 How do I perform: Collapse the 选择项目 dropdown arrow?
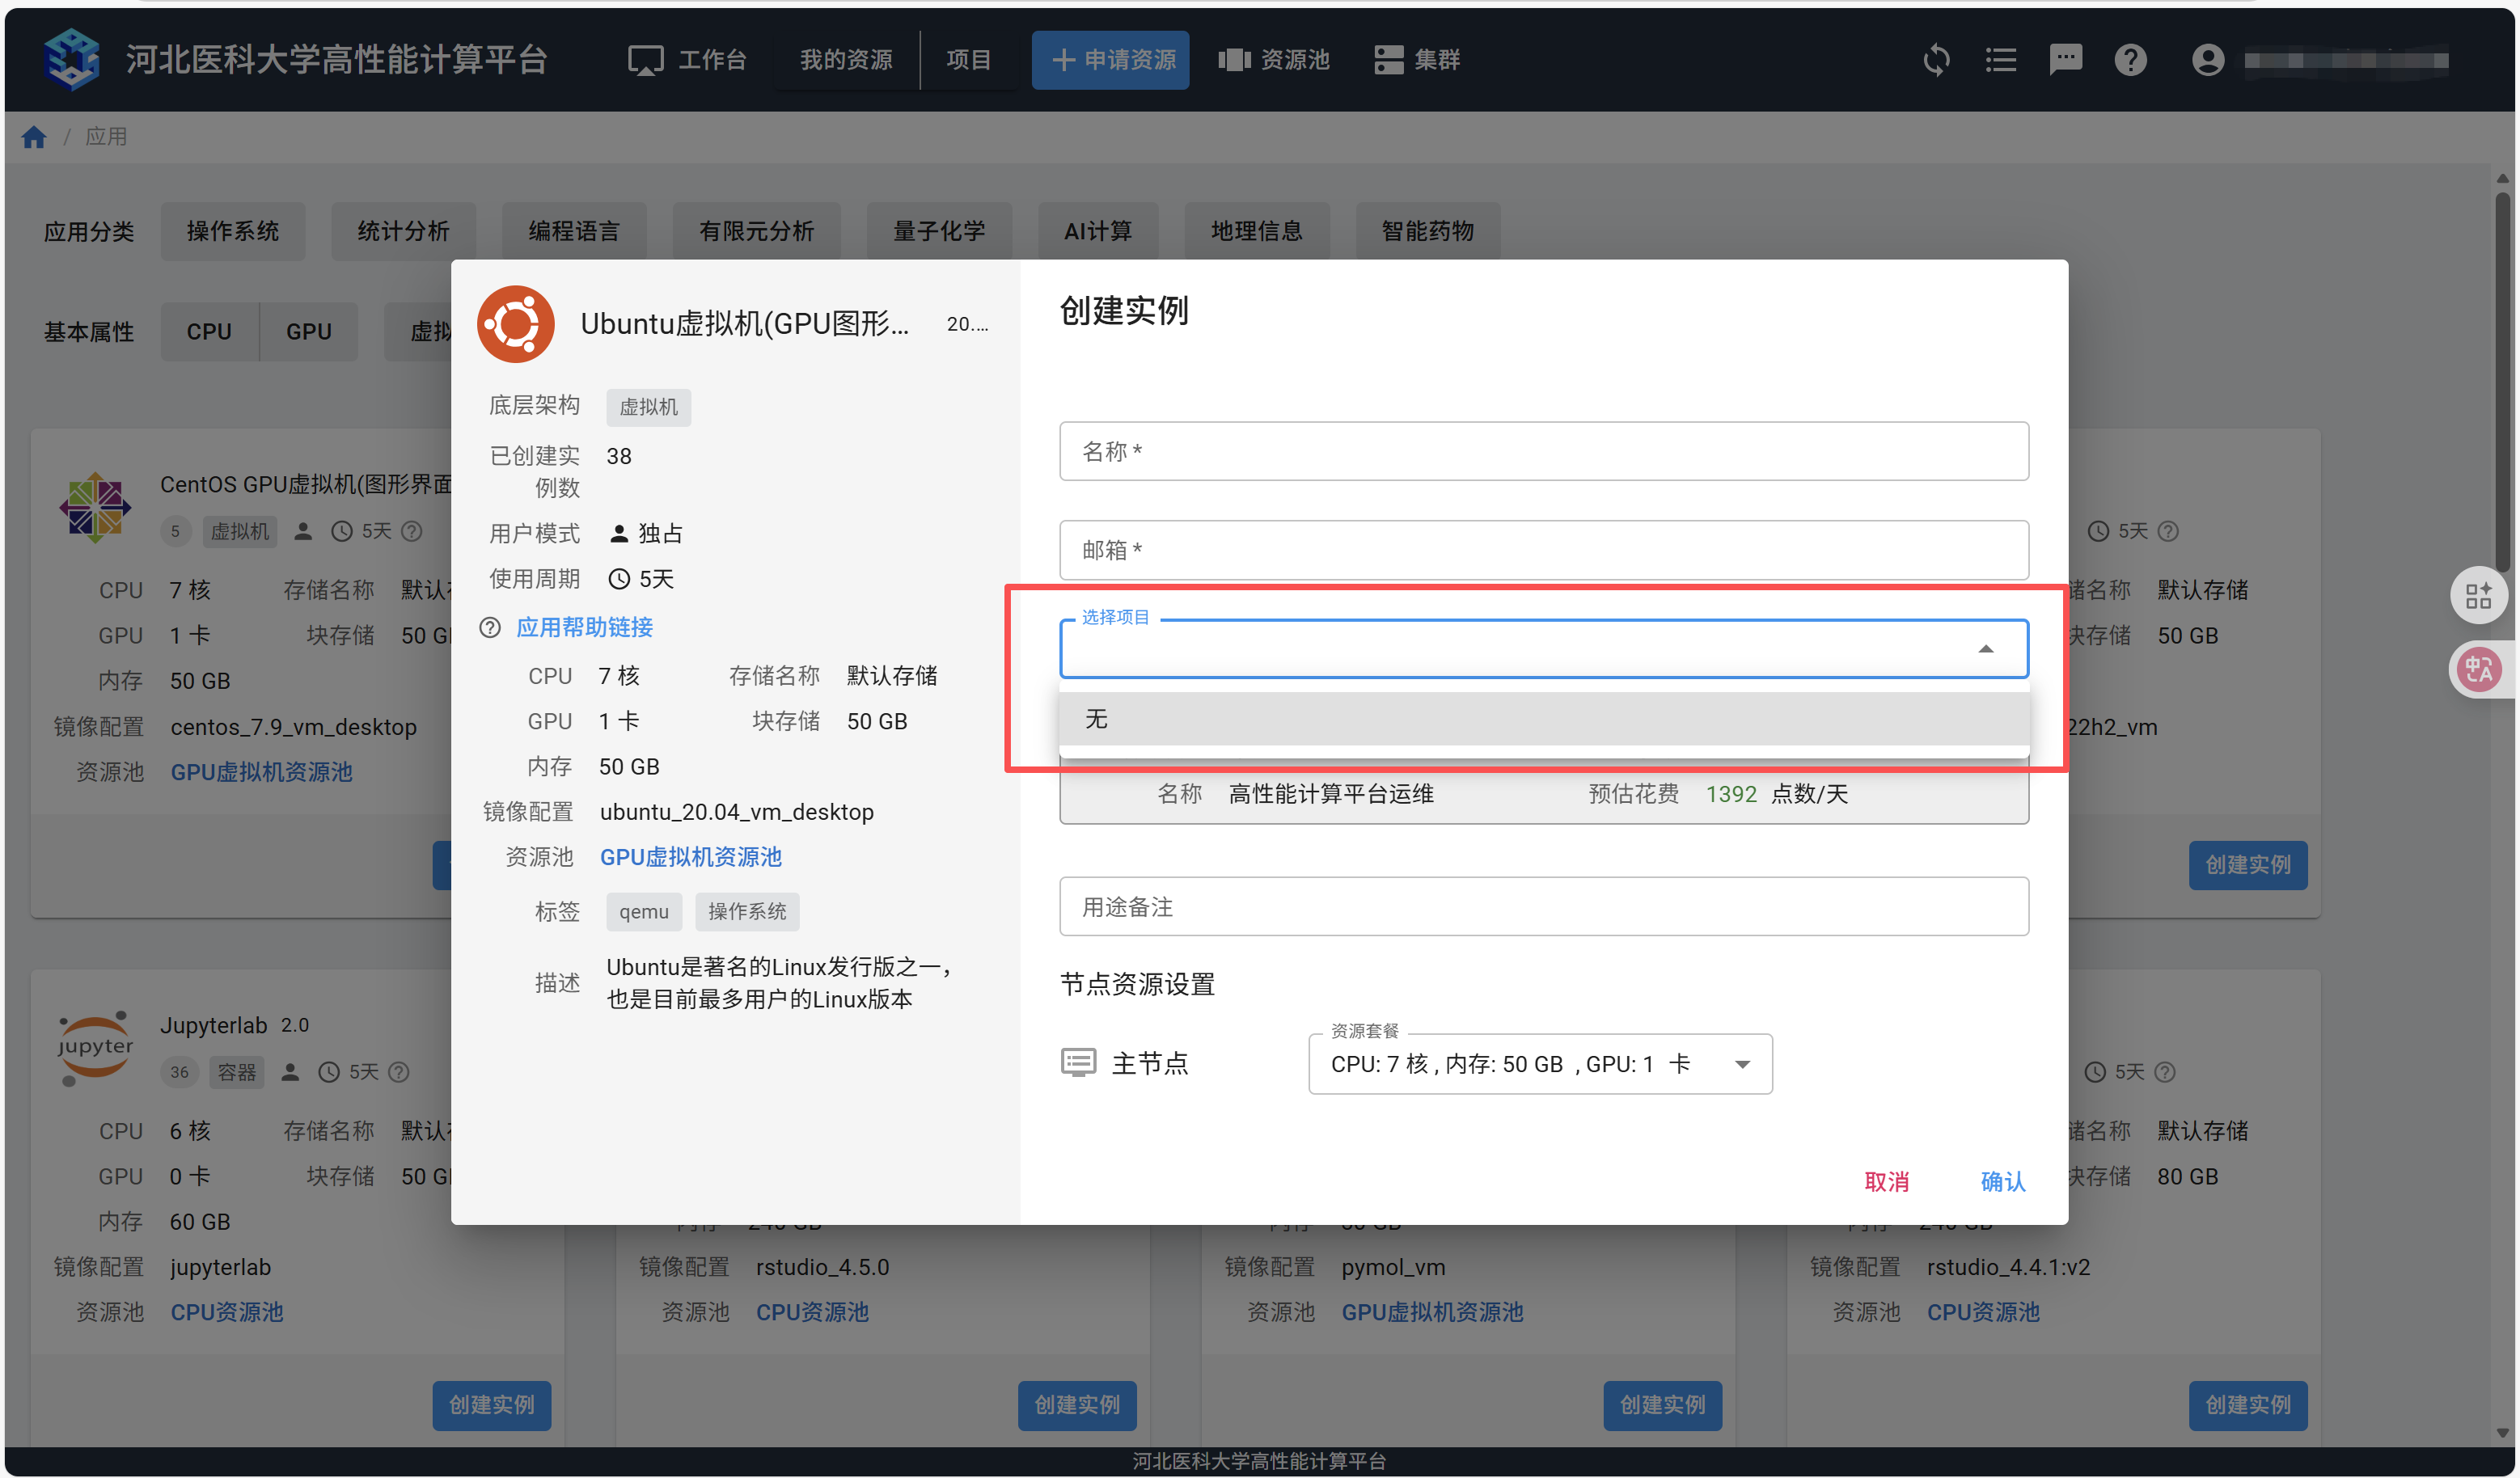pos(1985,649)
